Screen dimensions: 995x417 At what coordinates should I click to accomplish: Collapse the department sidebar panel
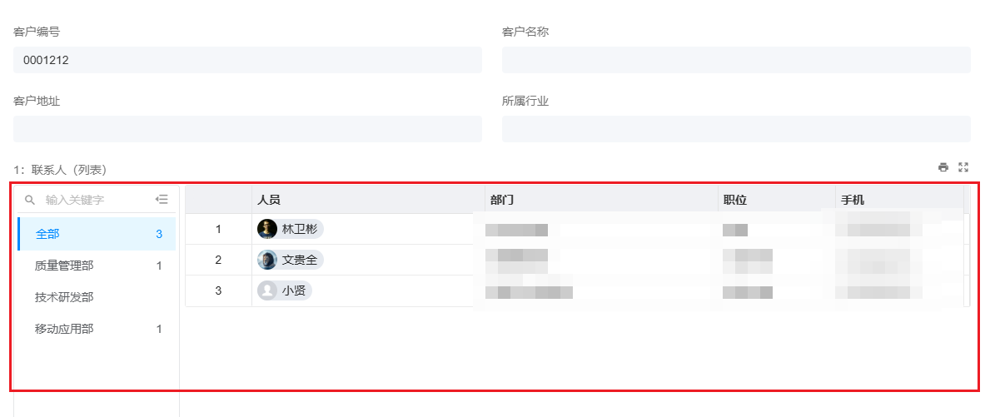162,200
